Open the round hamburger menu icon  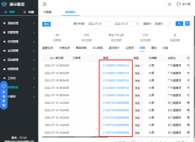[169, 4]
